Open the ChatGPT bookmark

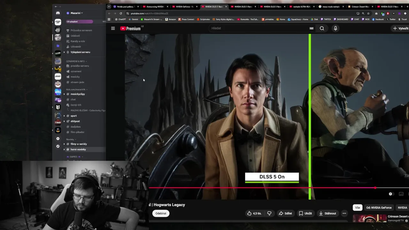pyautogui.click(x=120, y=19)
